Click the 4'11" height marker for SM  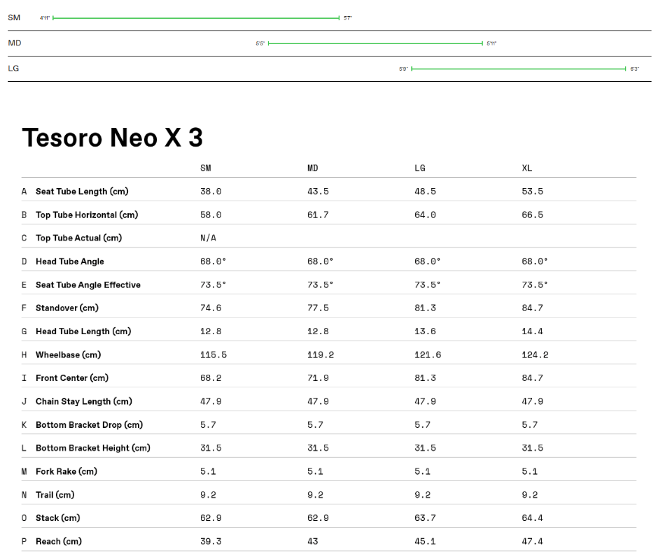(x=45, y=17)
